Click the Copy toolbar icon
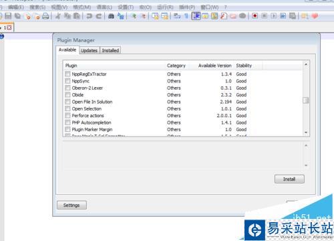This screenshot has width=334, height=241. (67, 16)
